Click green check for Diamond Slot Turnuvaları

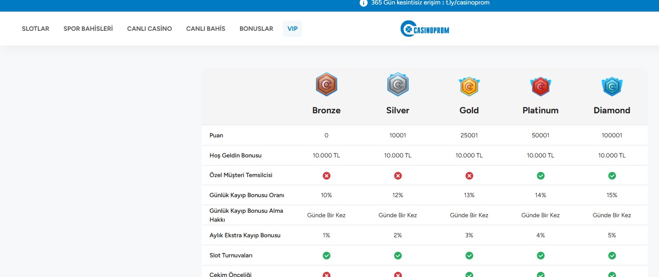coord(612,256)
